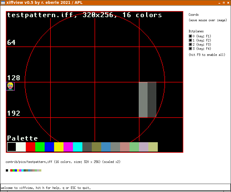This screenshot has height=192, width=231.
Task: Click the dotted white test pattern
Action: pyautogui.click(x=152, y=100)
